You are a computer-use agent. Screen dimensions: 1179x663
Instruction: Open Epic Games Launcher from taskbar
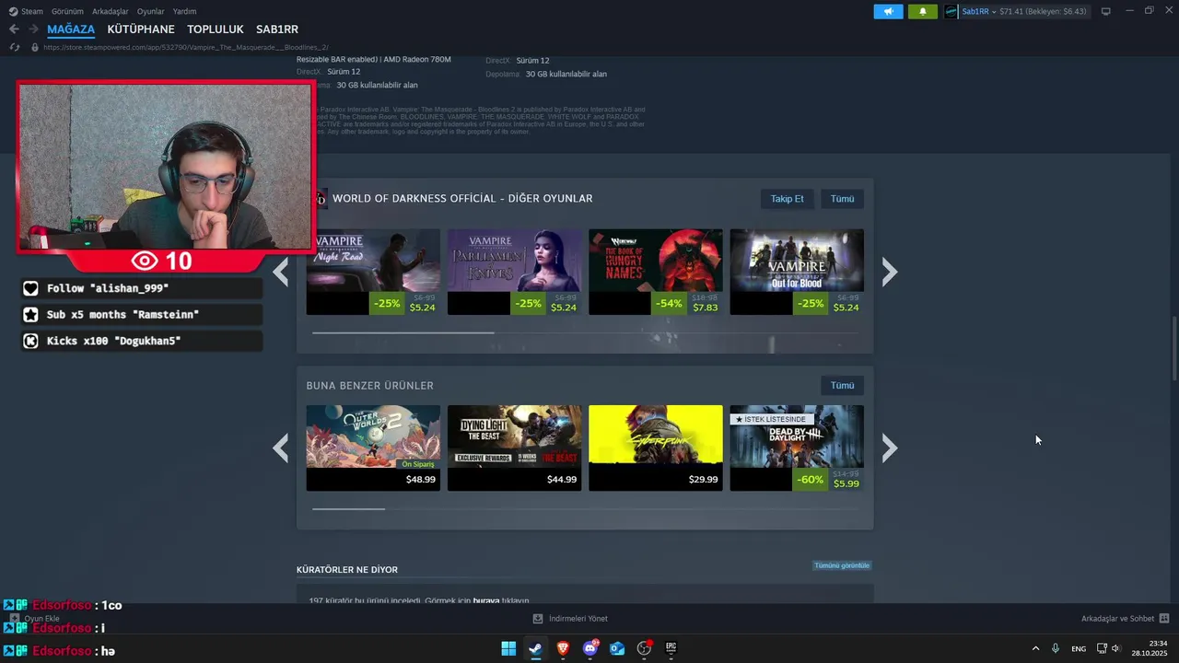(x=671, y=648)
